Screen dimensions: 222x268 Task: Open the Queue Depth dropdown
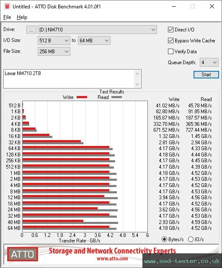coord(209,62)
